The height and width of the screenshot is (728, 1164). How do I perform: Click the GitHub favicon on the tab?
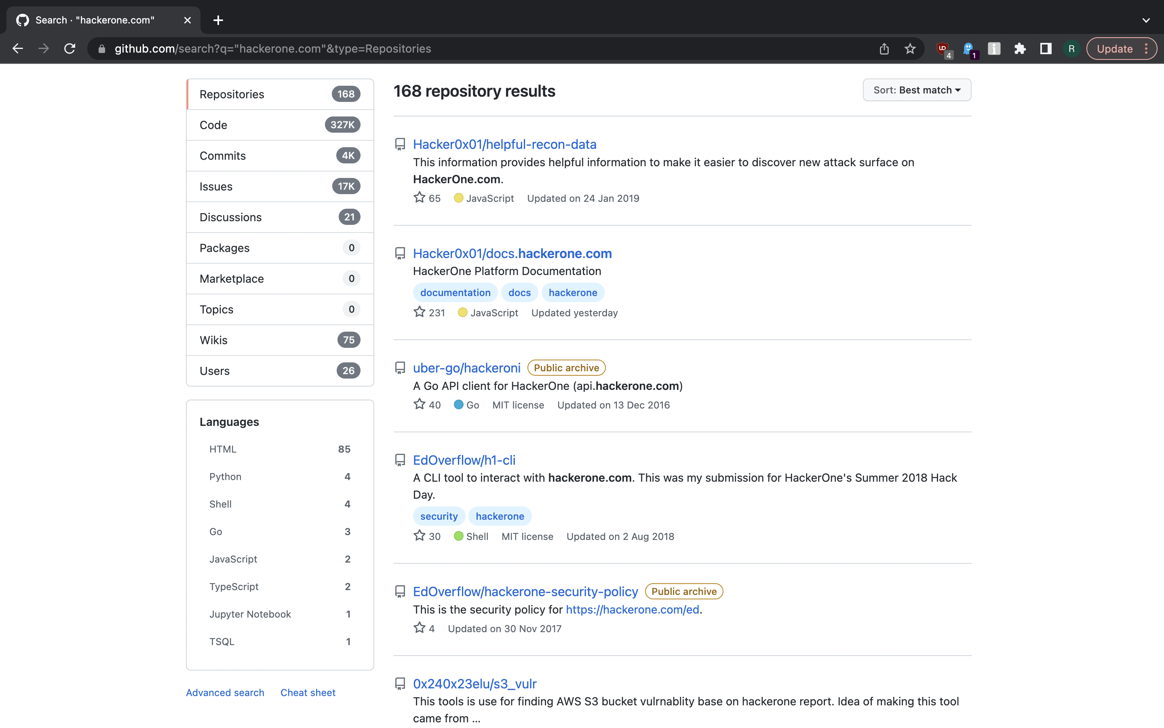pyautogui.click(x=23, y=20)
